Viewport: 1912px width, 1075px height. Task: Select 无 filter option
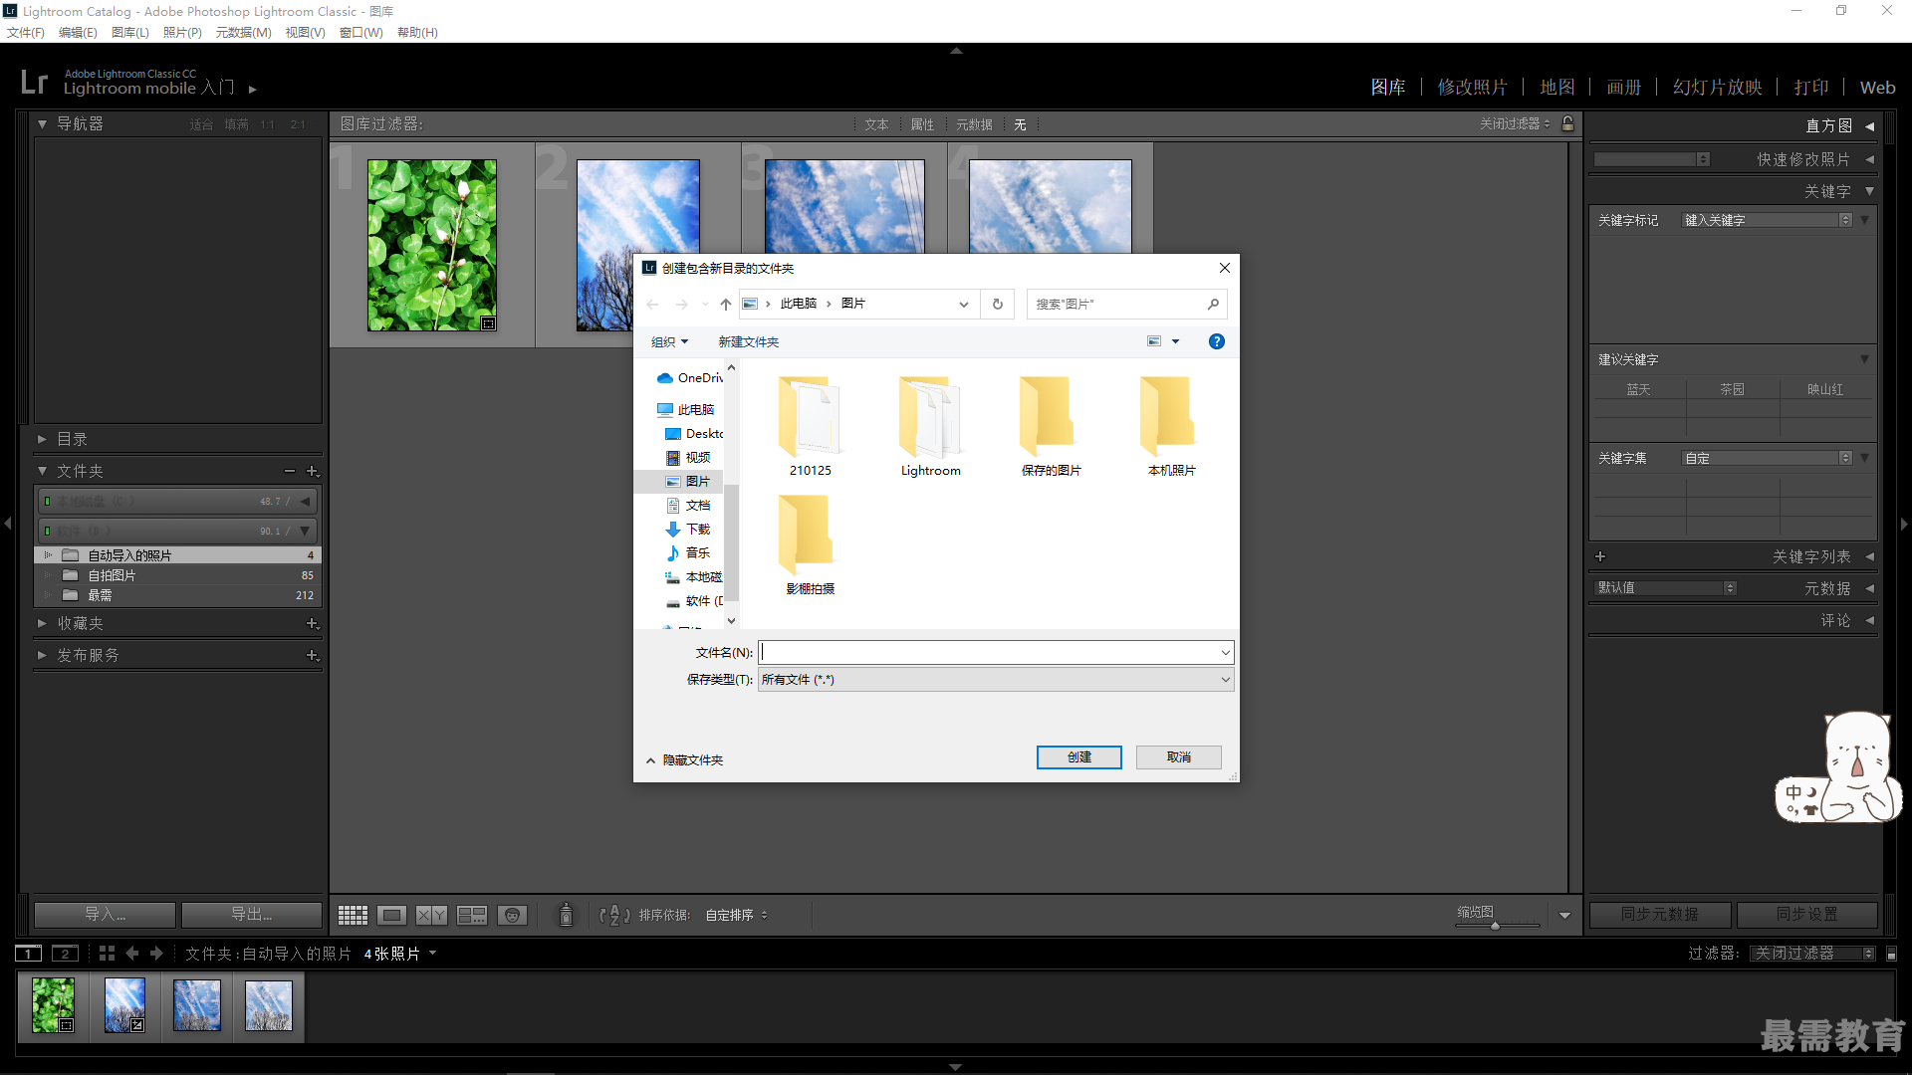click(x=1020, y=124)
